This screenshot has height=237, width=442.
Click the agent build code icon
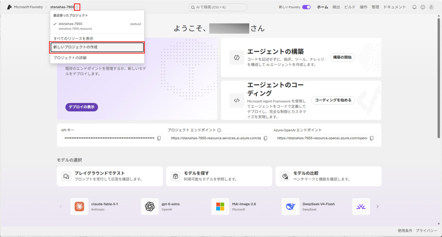[237, 57]
